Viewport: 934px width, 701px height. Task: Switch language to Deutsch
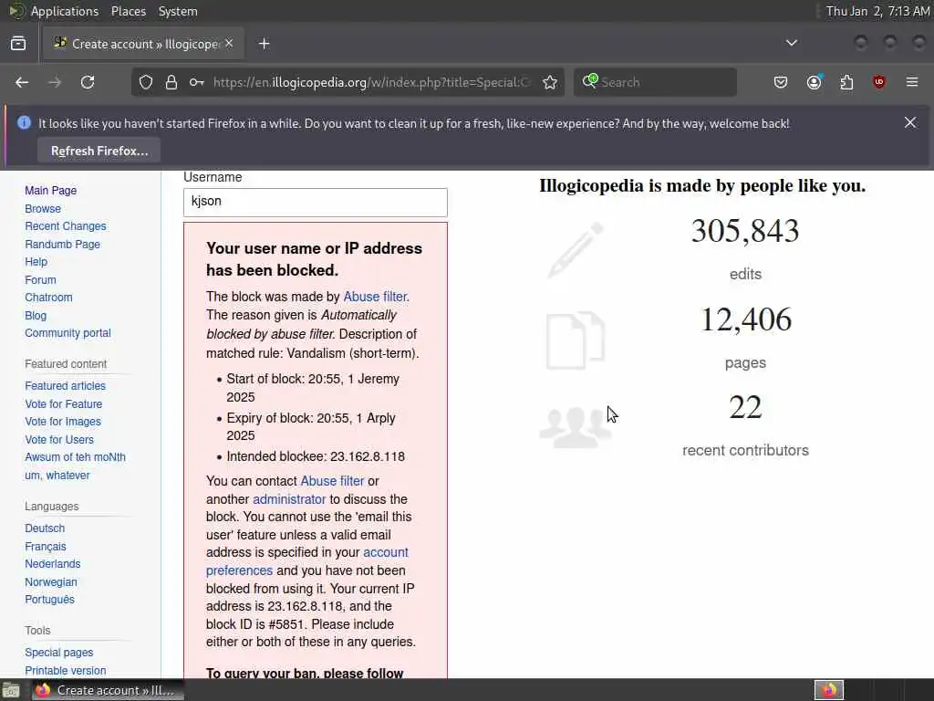45,528
